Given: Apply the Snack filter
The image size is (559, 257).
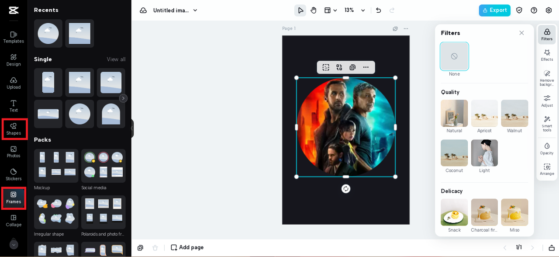Looking at the screenshot, I should pos(454,212).
